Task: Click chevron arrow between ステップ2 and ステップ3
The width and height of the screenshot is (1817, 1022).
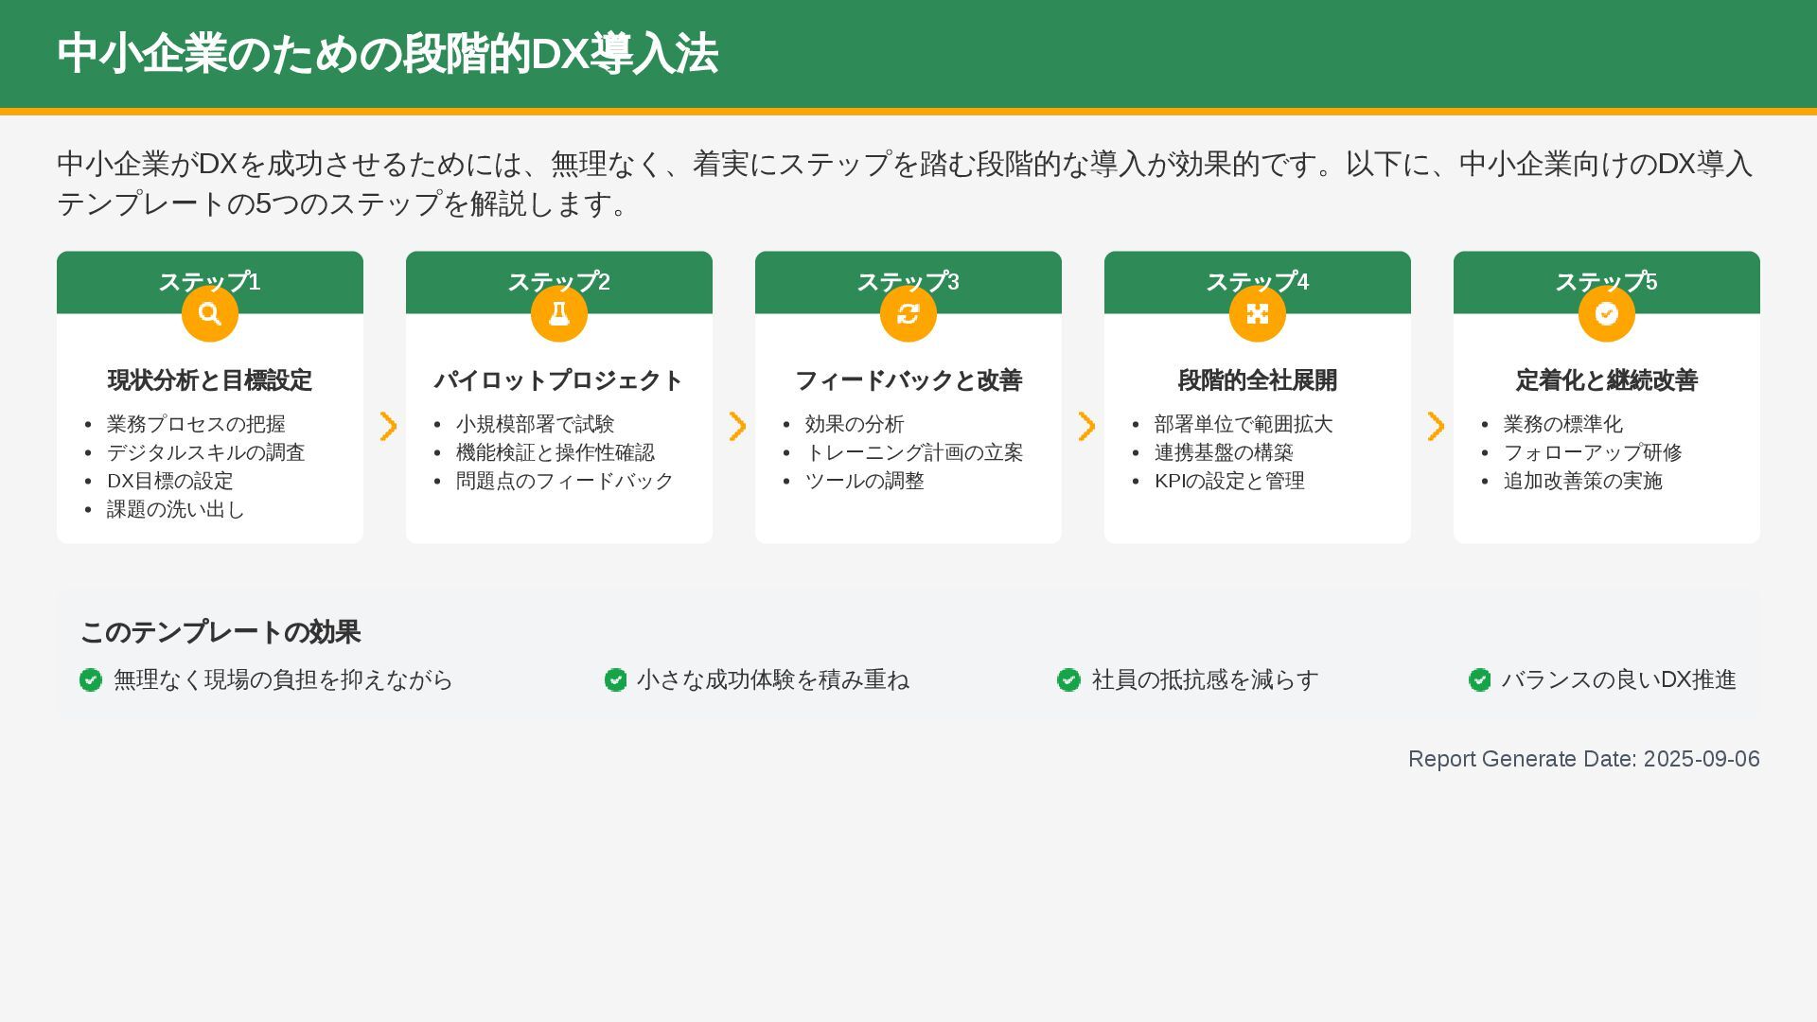Action: pos(737,426)
